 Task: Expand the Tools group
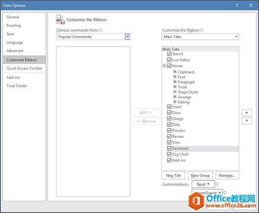tap(175, 87)
